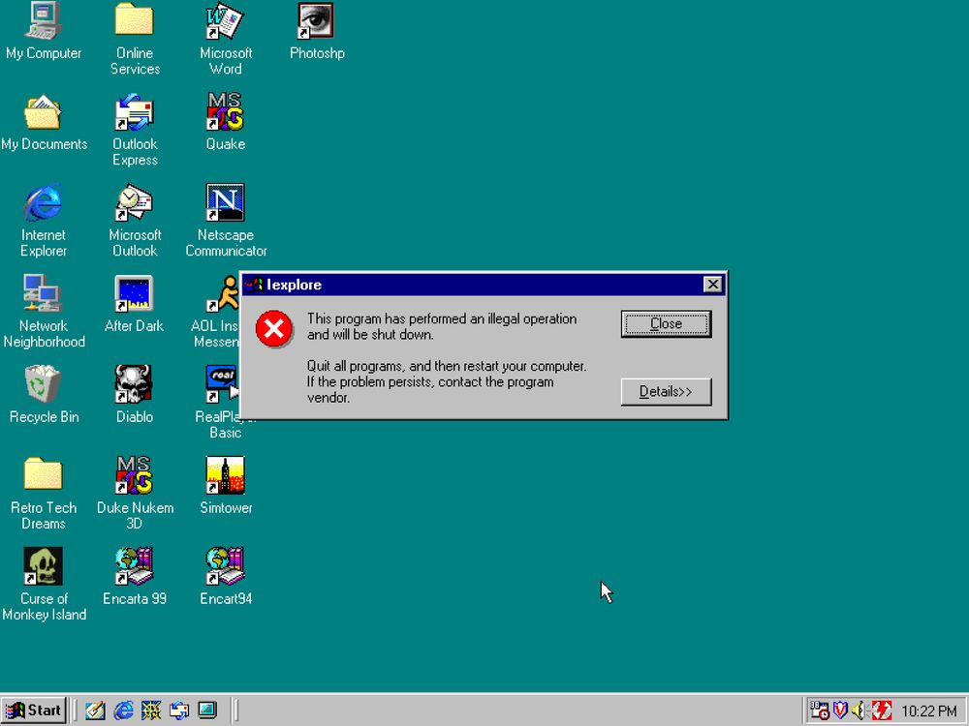
Task: Select the Quake desktop shortcut
Action: click(x=226, y=122)
